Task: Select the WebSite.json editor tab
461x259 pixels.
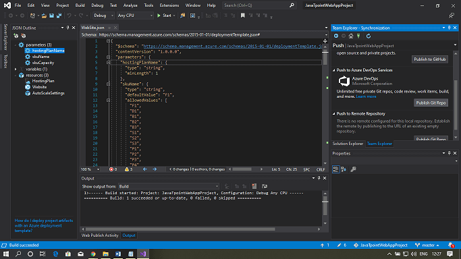Action: 92,28
